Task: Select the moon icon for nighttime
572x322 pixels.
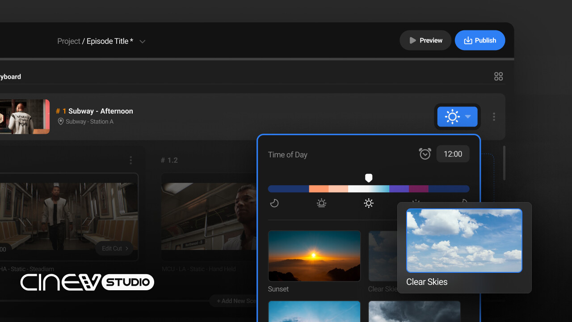Action: [274, 203]
